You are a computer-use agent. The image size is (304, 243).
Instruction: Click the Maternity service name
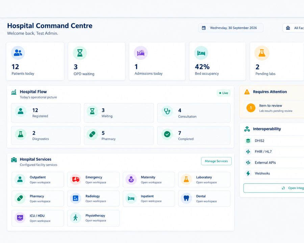pyautogui.click(x=148, y=177)
